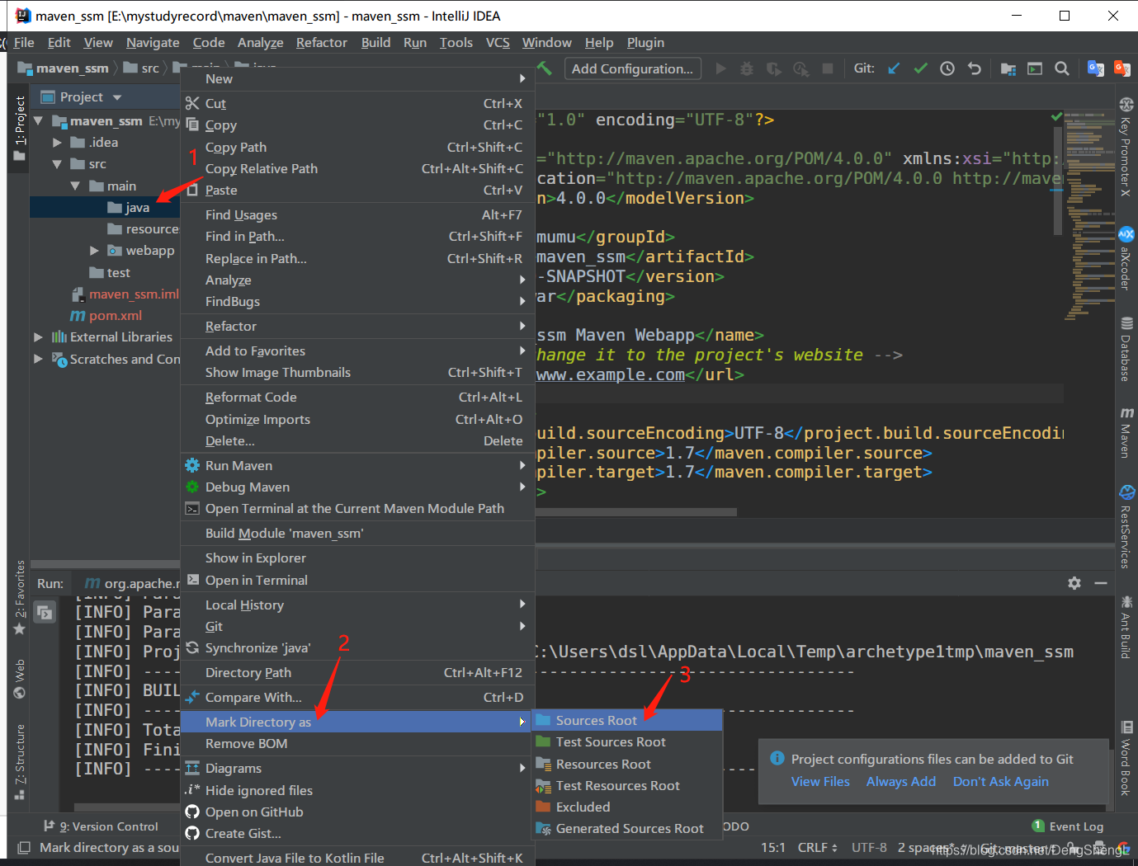The width and height of the screenshot is (1138, 866).
Task: Open the Project Structure icon
Action: 1008,68
